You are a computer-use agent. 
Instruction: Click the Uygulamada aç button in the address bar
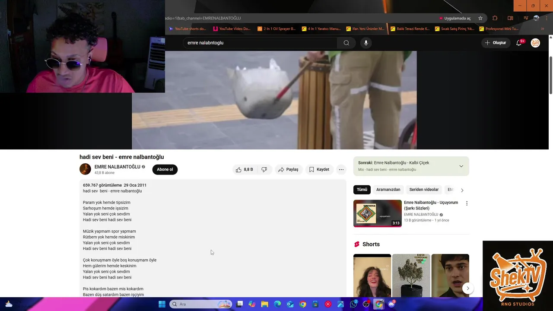(x=455, y=18)
